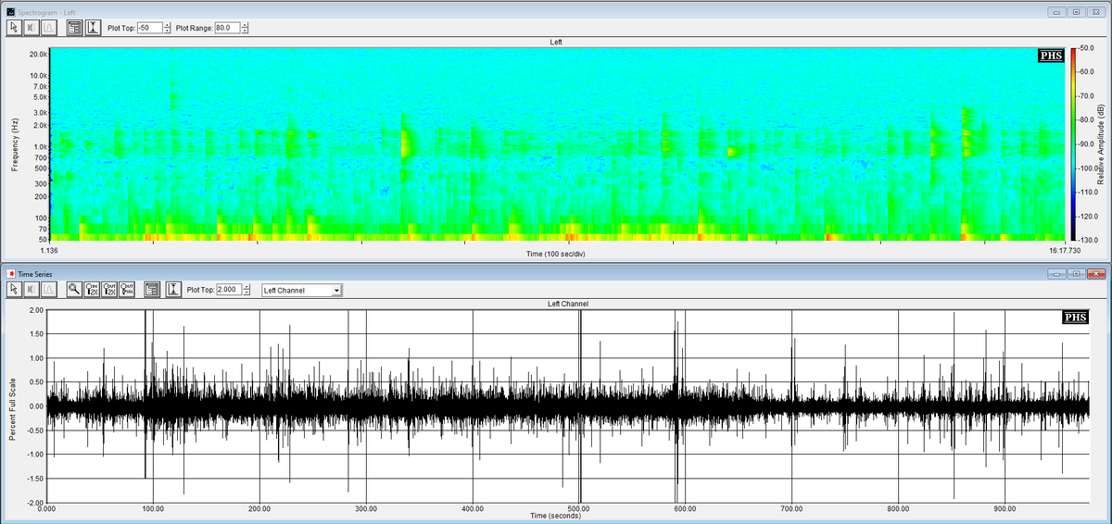The image size is (1112, 524).
Task: Click the vertical autoscale icon in Time Series
Action: click(172, 290)
